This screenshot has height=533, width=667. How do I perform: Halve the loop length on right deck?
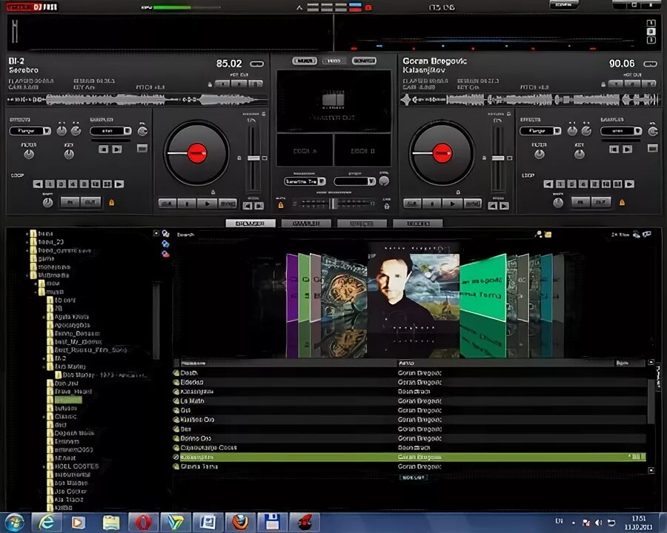pos(548,184)
